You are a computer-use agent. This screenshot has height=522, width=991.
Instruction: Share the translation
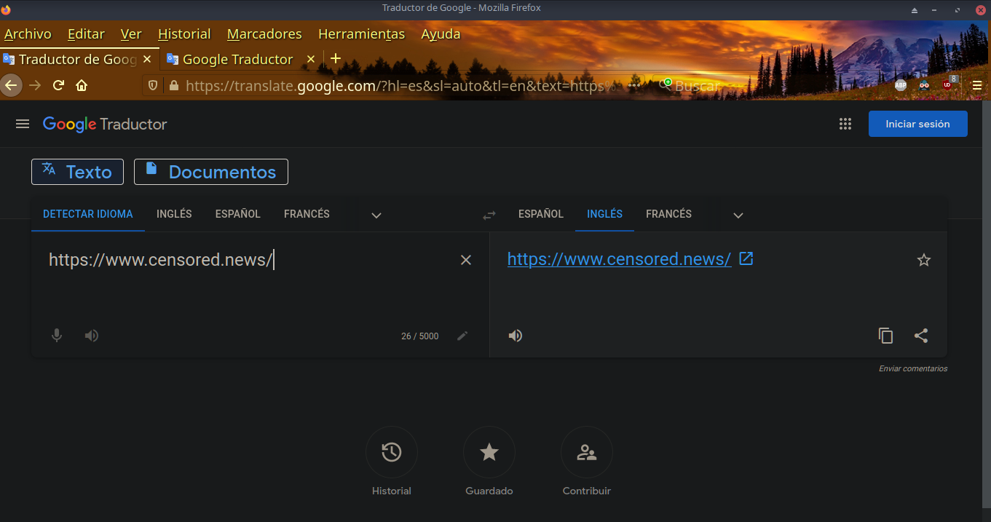921,336
